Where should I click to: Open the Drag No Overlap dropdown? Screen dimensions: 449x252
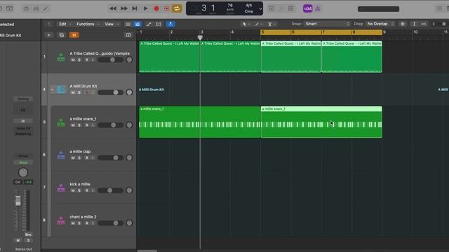(x=380, y=24)
